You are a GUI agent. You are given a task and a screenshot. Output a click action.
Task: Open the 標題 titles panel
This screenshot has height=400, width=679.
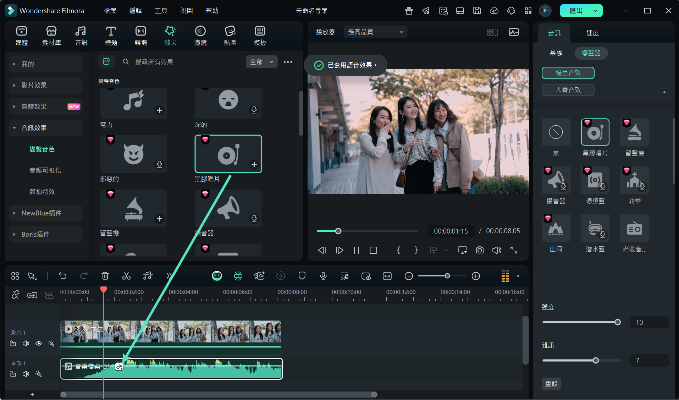pos(111,36)
